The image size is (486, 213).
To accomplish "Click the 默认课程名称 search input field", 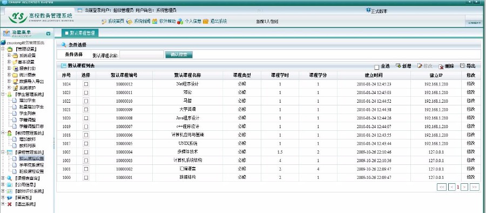I will pos(141,55).
